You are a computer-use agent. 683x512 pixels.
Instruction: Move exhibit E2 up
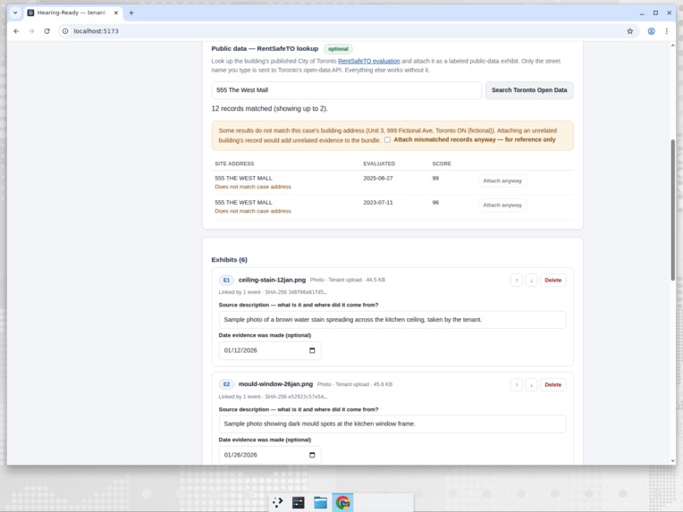pyautogui.click(x=517, y=384)
